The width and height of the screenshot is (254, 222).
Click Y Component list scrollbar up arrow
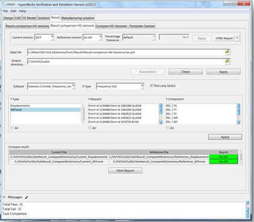click(x=238, y=105)
